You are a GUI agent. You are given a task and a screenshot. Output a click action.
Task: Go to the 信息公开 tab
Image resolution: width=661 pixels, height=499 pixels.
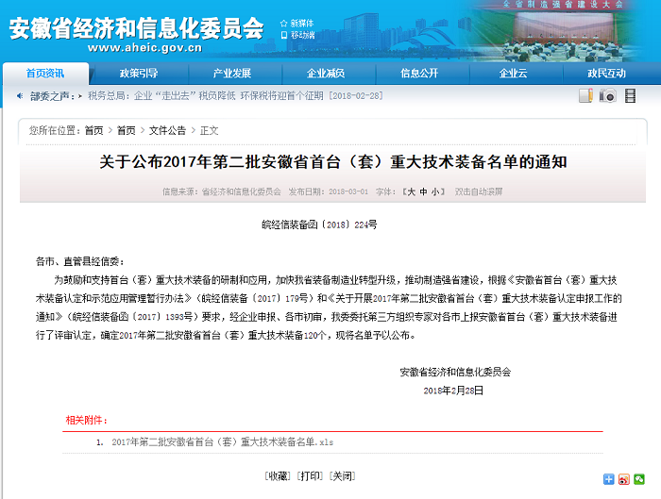pyautogui.click(x=419, y=73)
